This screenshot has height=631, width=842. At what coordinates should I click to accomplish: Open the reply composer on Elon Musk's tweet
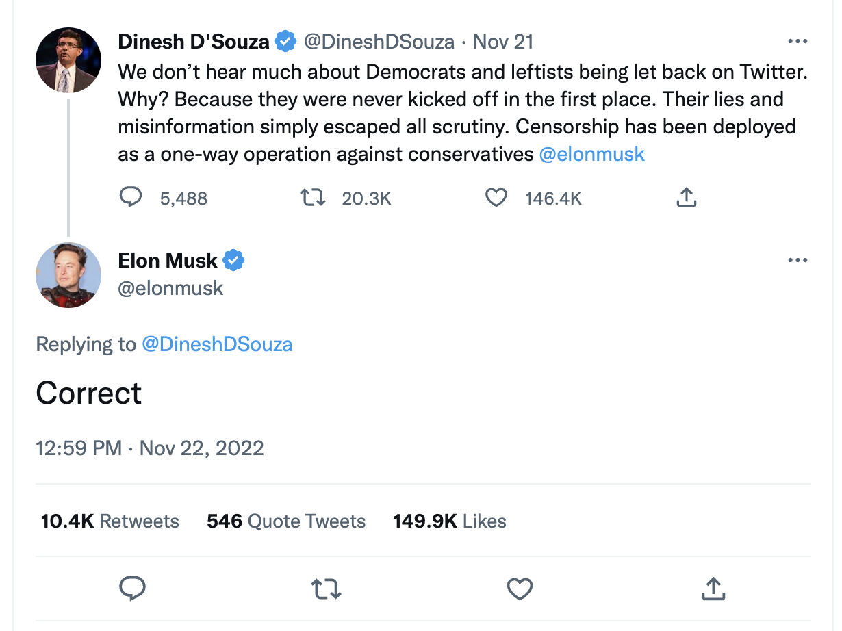coord(133,589)
